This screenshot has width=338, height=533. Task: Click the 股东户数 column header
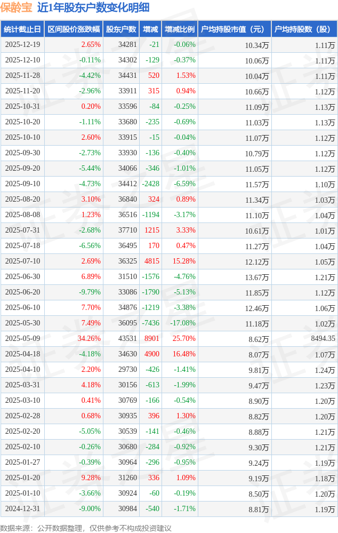[x=121, y=29]
